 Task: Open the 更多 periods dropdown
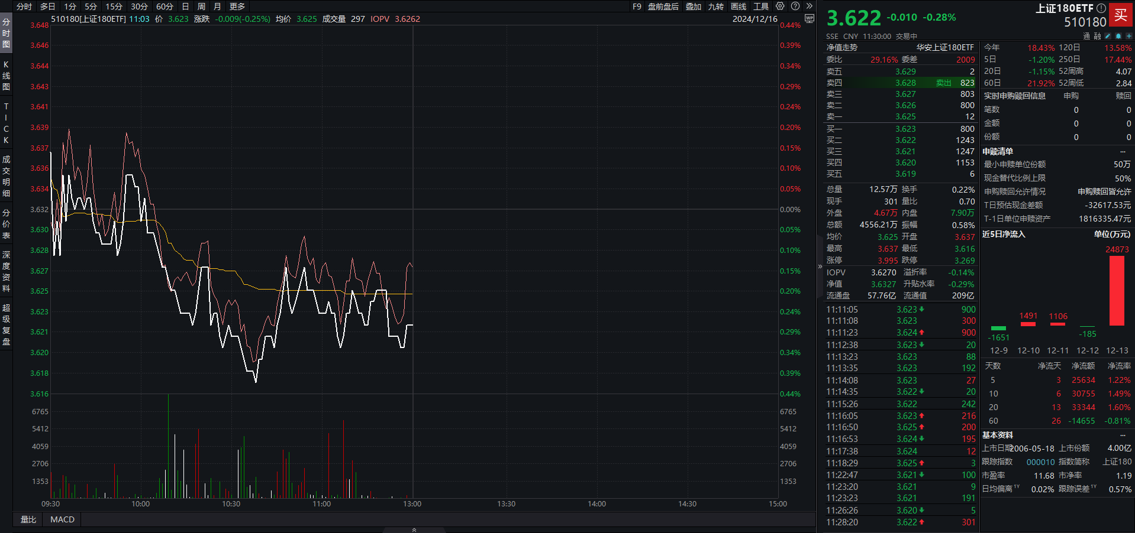237,6
